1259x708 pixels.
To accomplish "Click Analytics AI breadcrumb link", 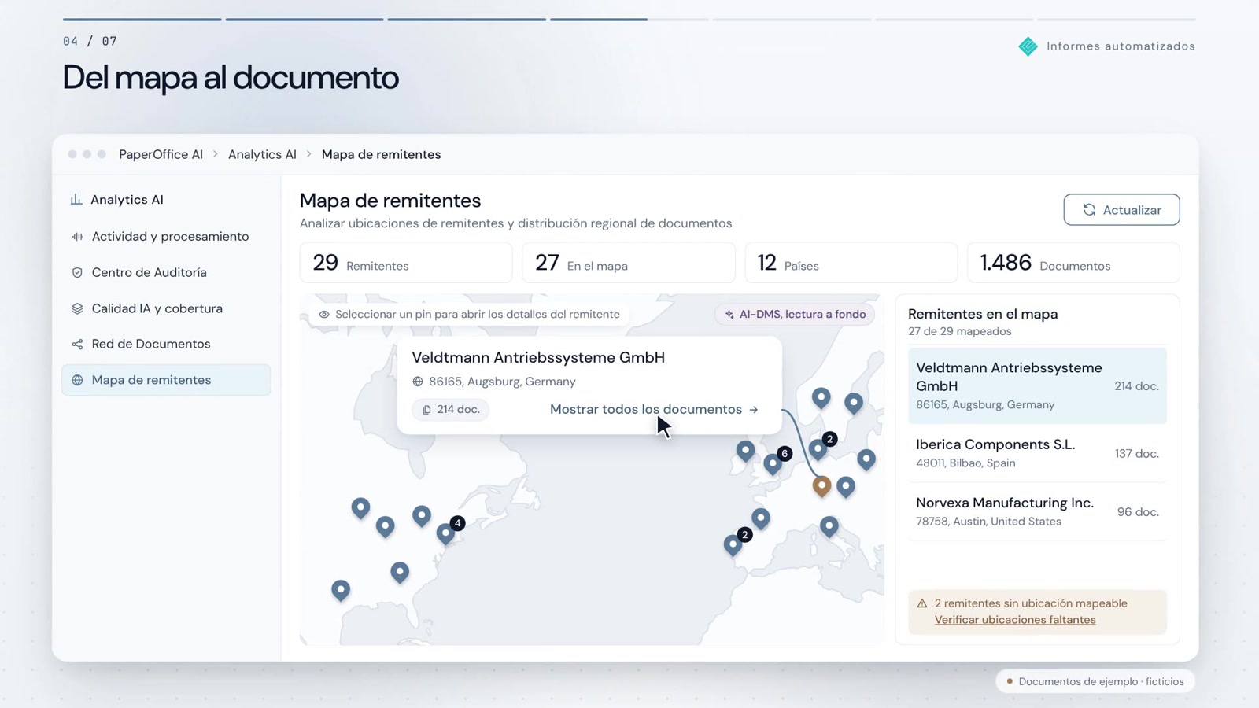I will tap(262, 154).
